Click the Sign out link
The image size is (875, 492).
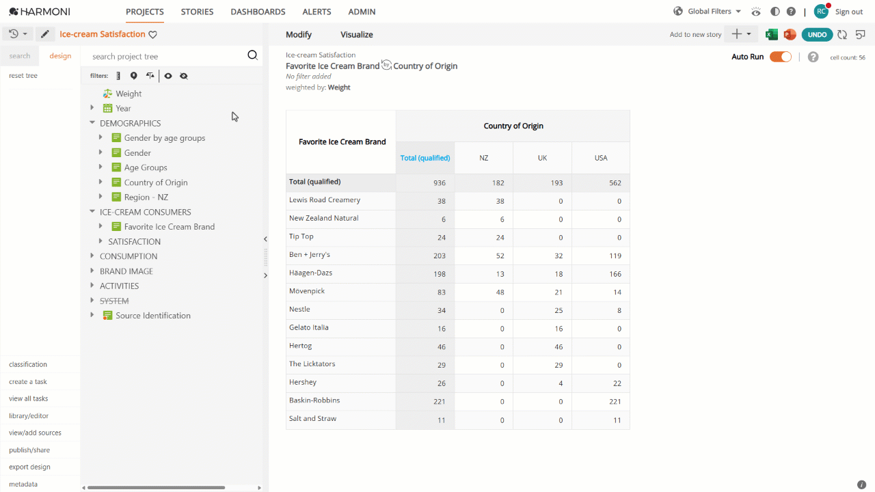pos(849,12)
